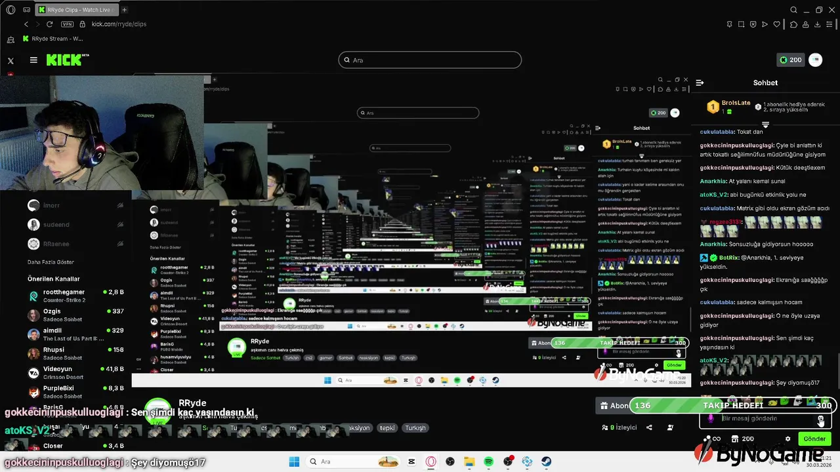840x472 pixels.
Task: Click the snapshot icon in the browser toolbar
Action: click(x=742, y=24)
